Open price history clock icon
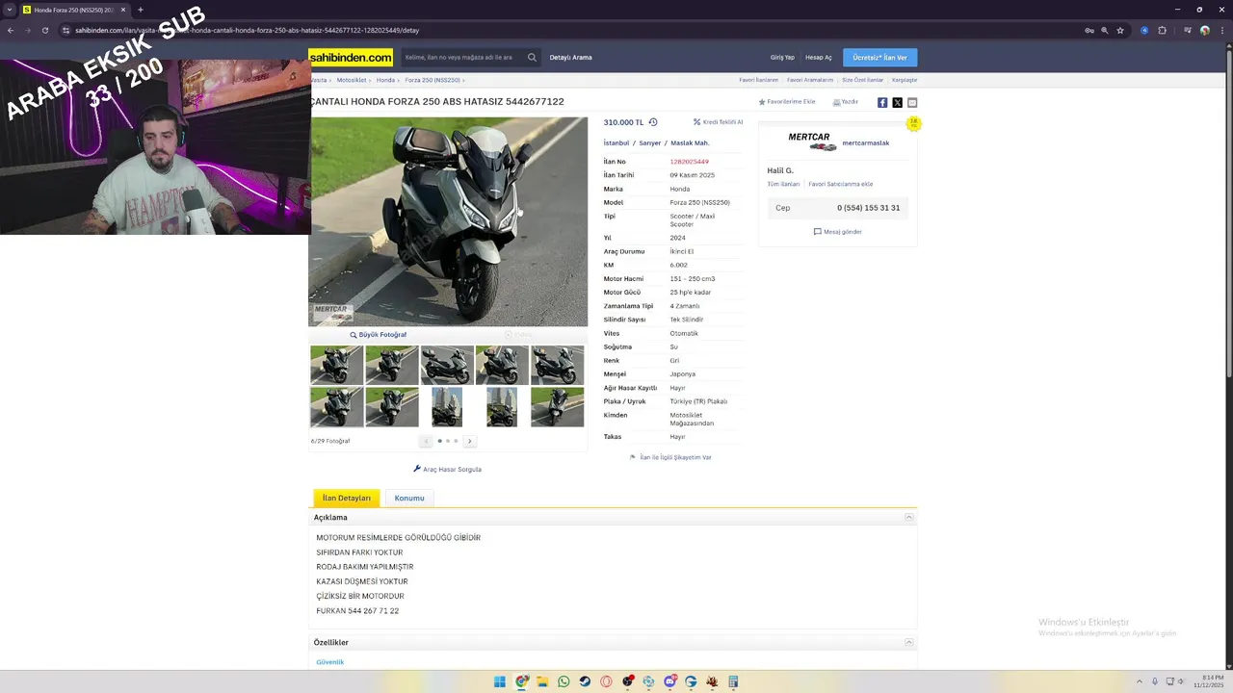 (653, 122)
